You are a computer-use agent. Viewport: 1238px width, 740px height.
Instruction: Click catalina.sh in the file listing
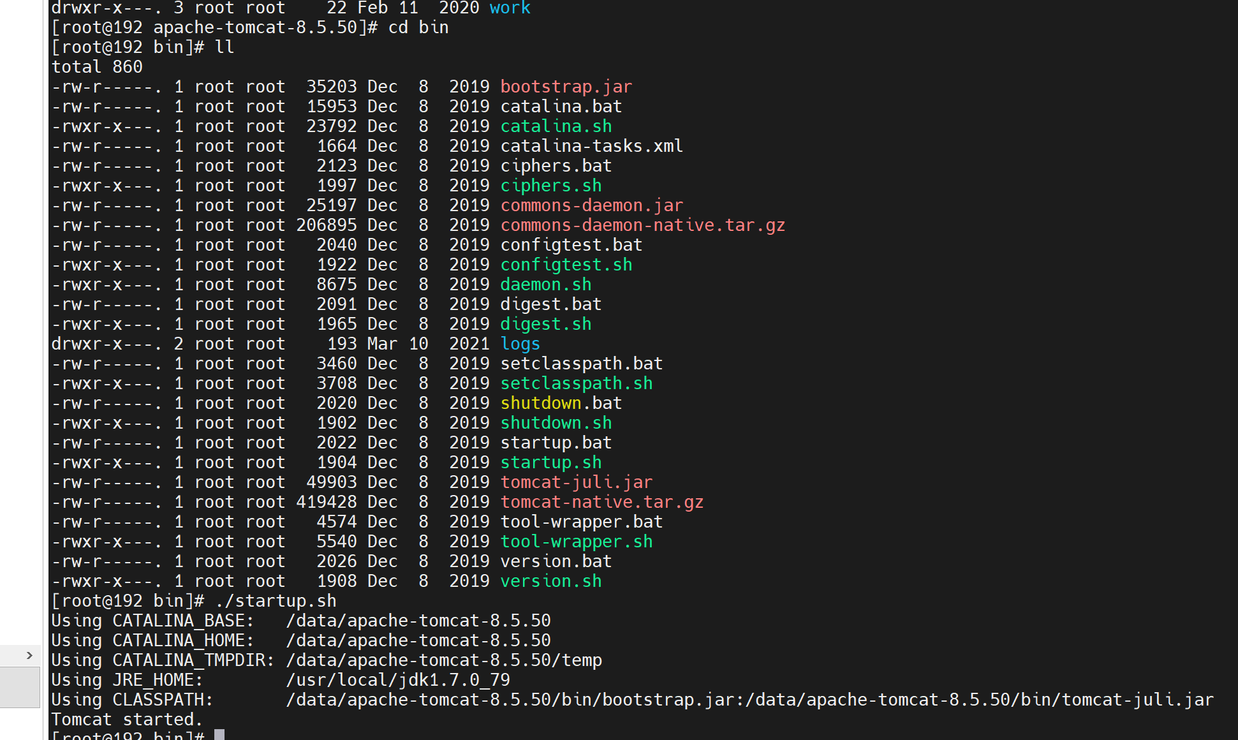coord(556,126)
